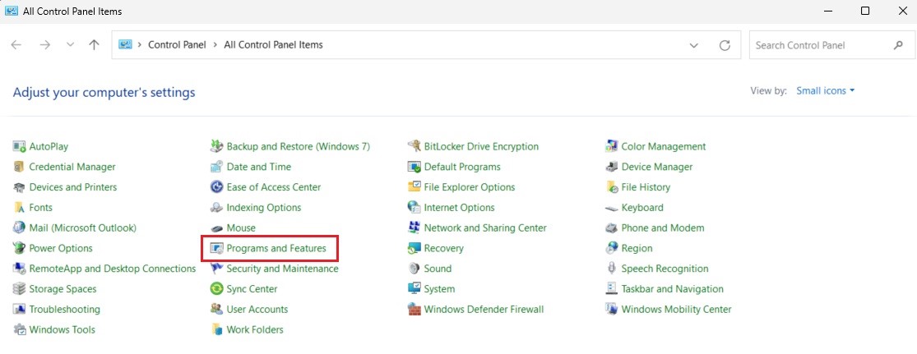Open the View by Small icons dropdown
Screen dimensions: 917x354
coord(825,90)
